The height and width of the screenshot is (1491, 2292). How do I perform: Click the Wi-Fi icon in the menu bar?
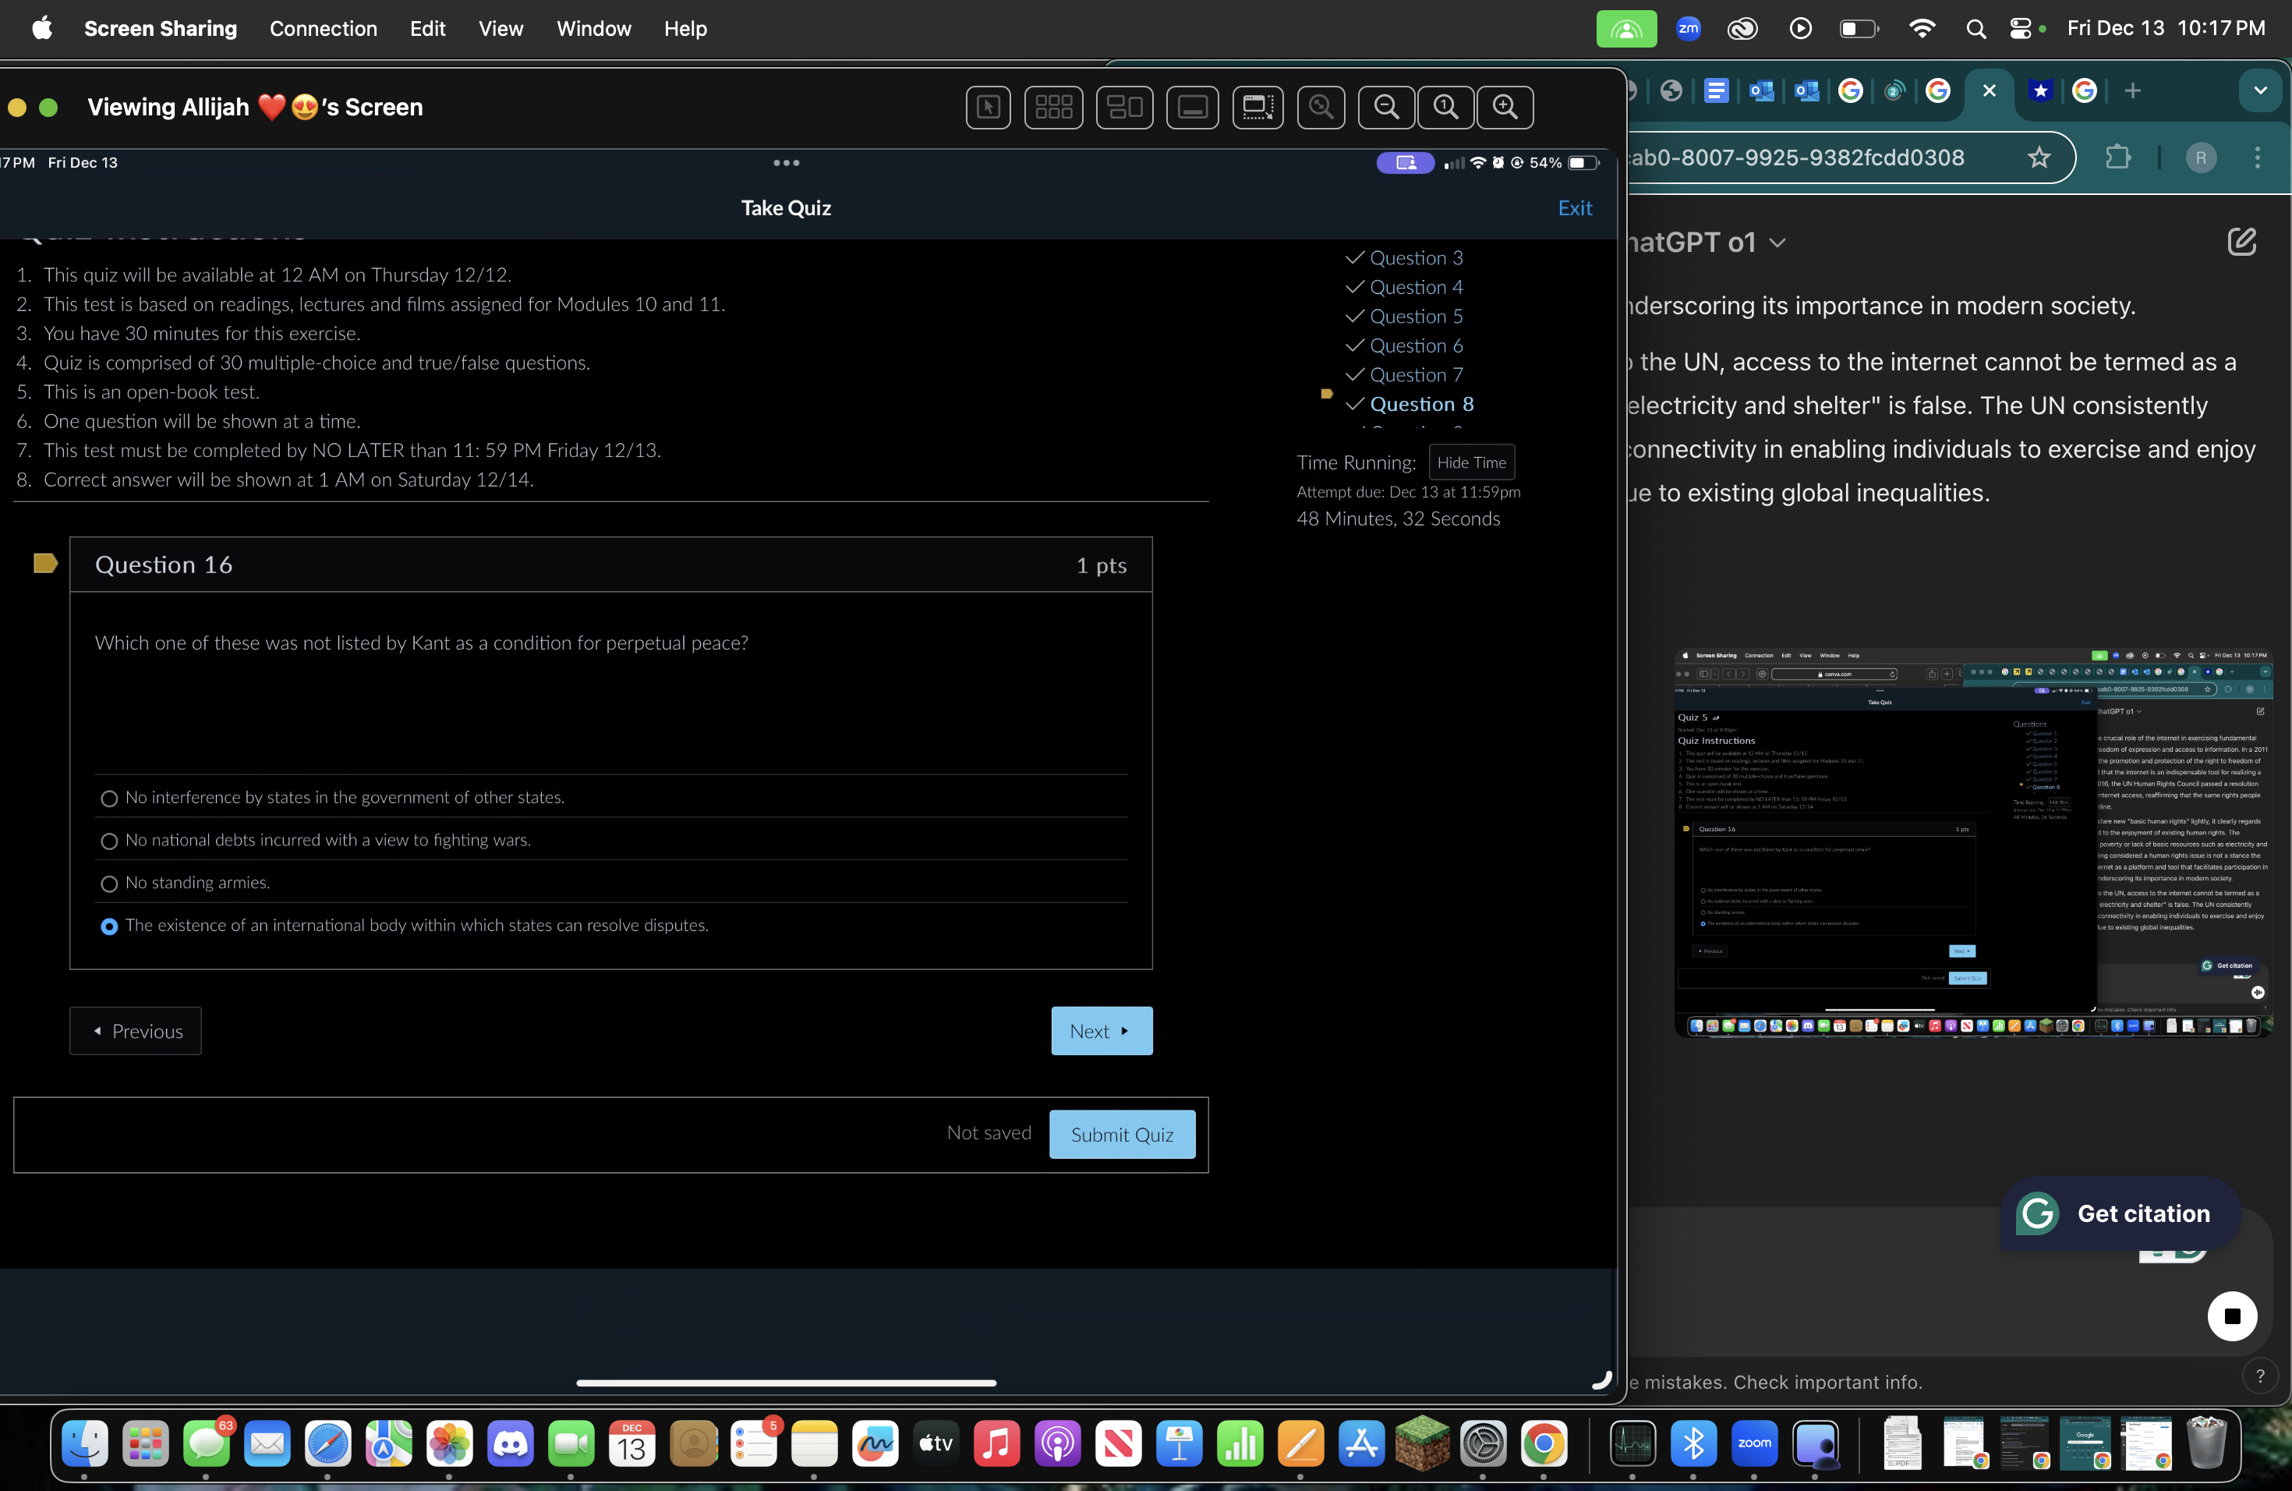coord(1922,29)
